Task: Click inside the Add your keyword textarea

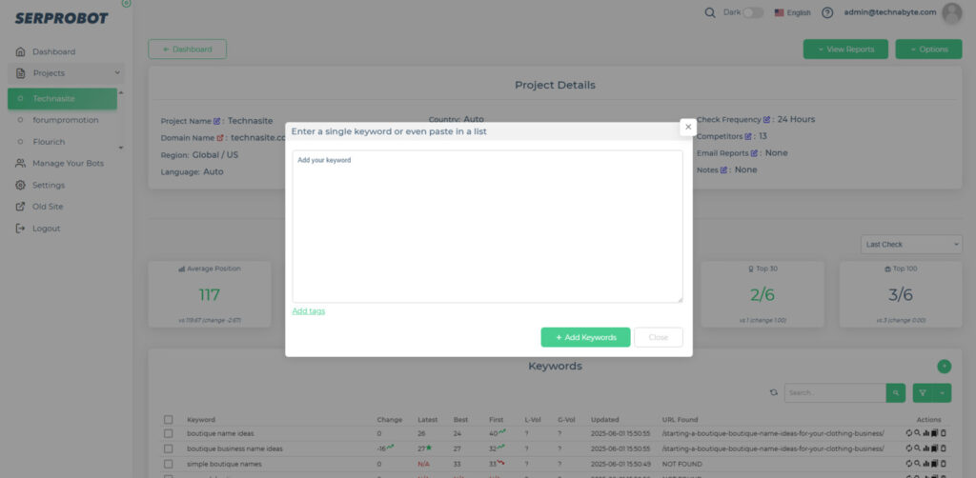Action: coord(486,227)
